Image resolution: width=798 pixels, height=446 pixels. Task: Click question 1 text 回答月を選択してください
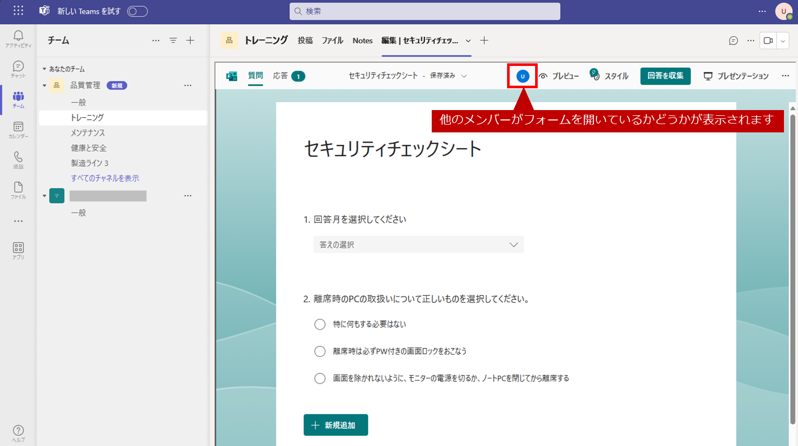(360, 220)
